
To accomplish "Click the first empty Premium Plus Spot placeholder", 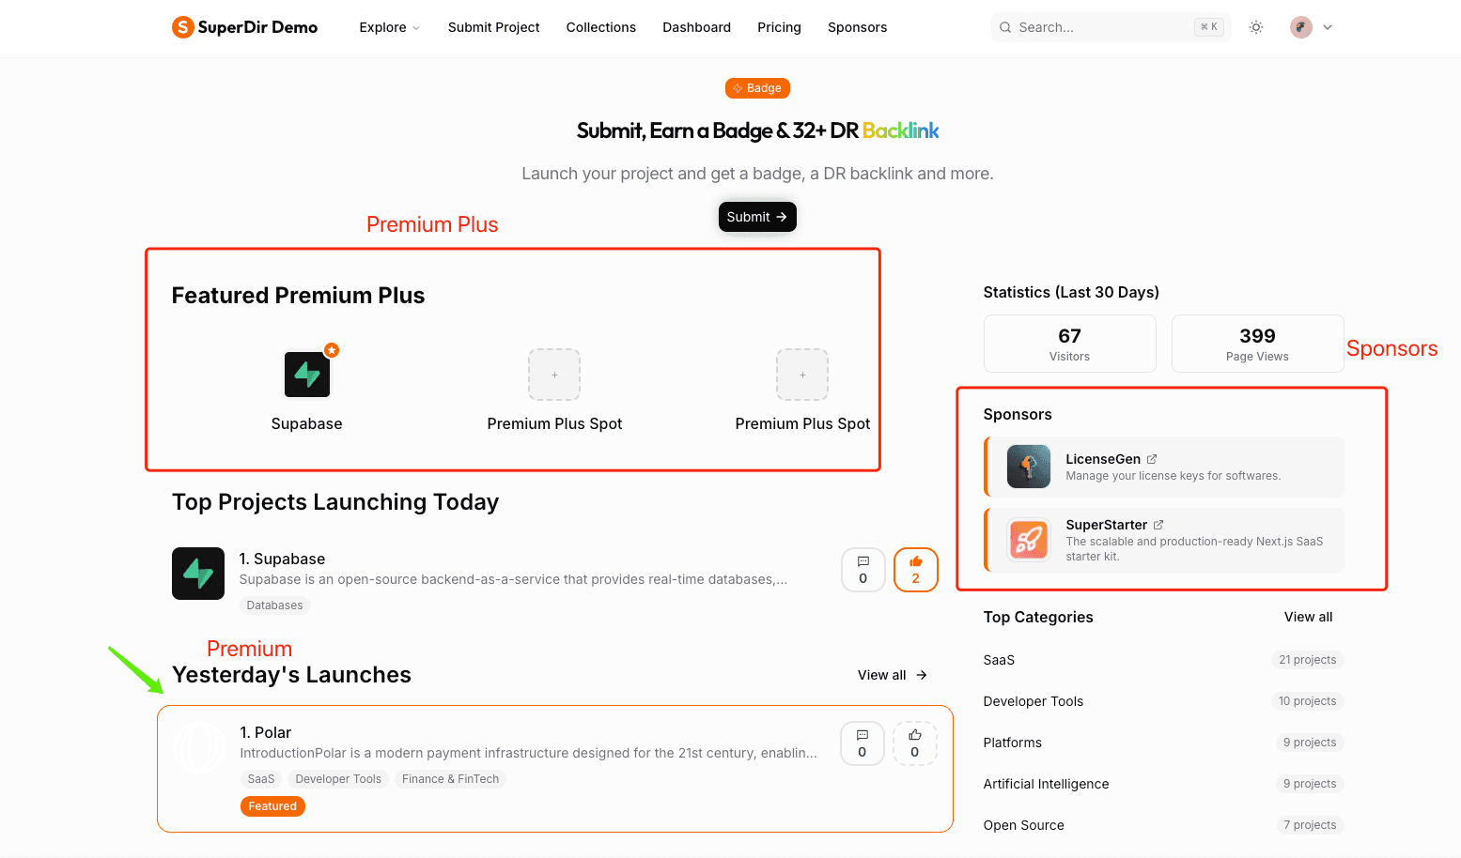I will tap(554, 375).
